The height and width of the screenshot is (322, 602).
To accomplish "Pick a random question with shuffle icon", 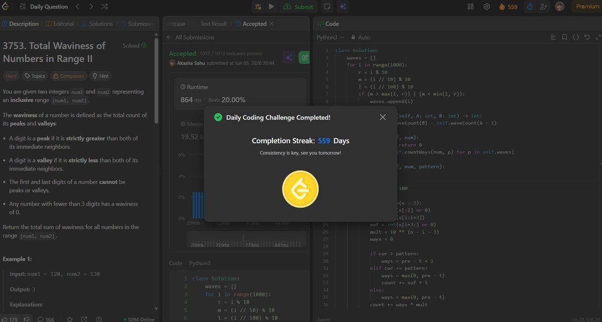I will coord(104,7).
